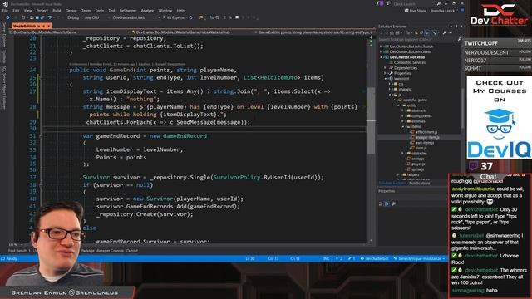Select the enemies folder
This screenshot has width=532, height=299.
pyautogui.click(x=418, y=121)
